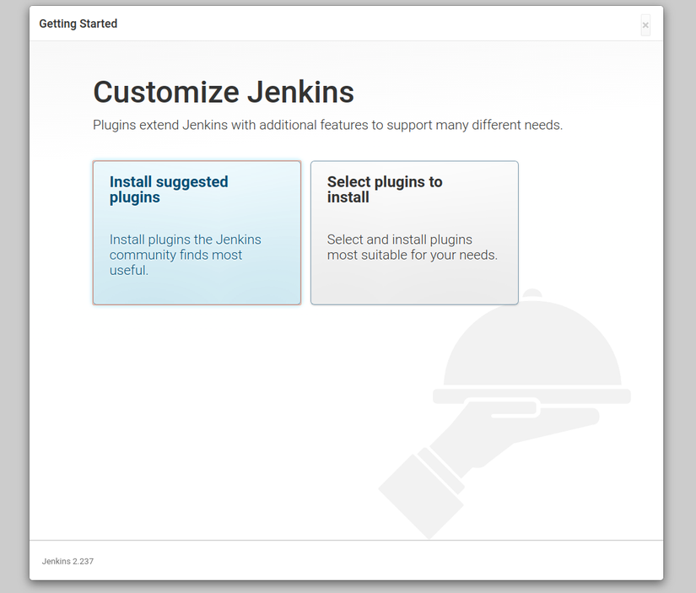
Task: Choose Install suggested plugins option
Action: pos(197,233)
